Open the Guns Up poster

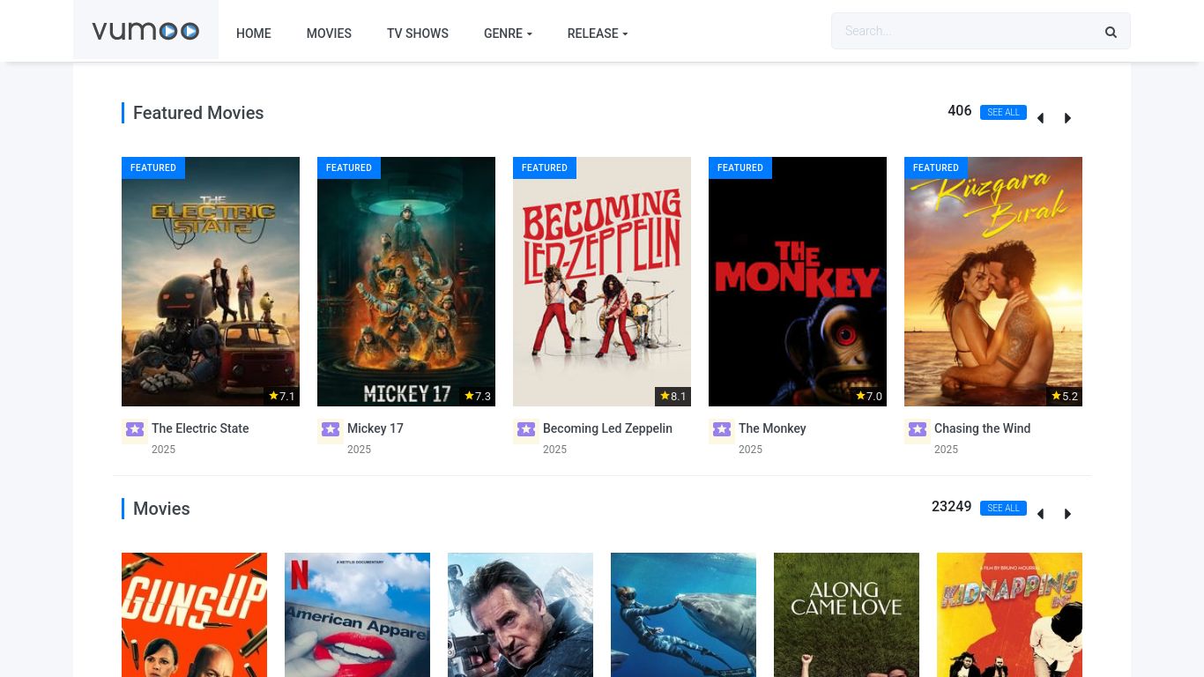pos(194,614)
